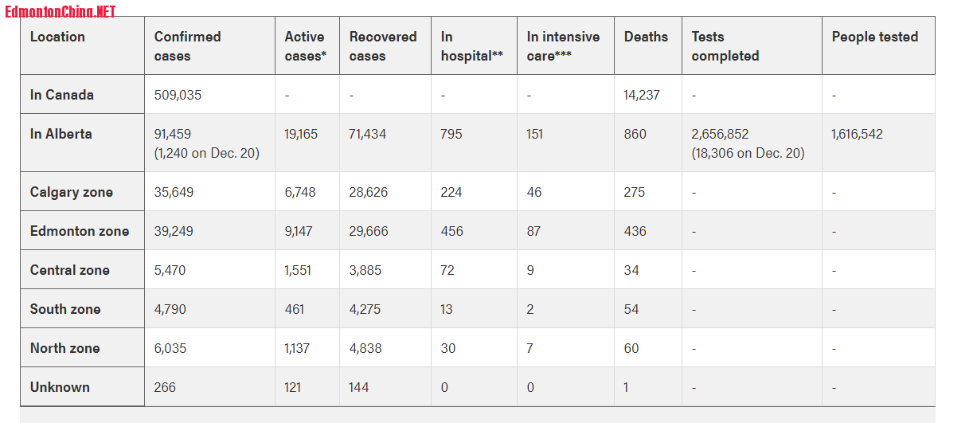Image resolution: width=977 pixels, height=423 pixels.
Task: Select Unknown active cases 121
Action: coord(293,387)
